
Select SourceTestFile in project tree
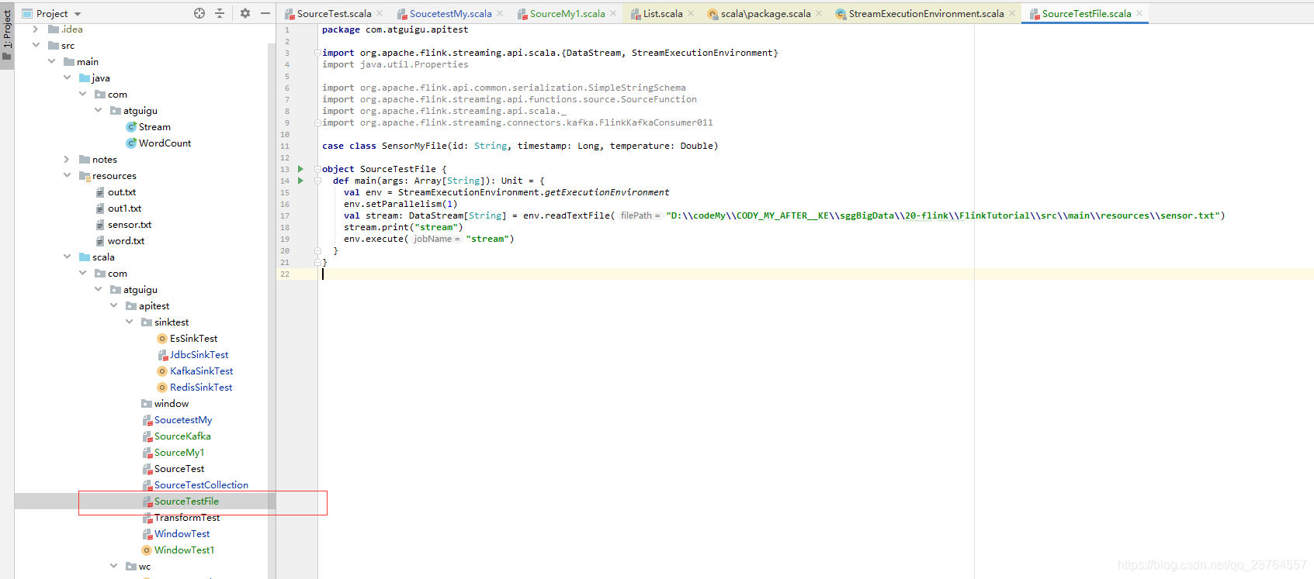[186, 501]
